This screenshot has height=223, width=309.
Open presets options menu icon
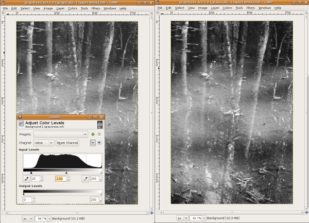pyautogui.click(x=99, y=134)
